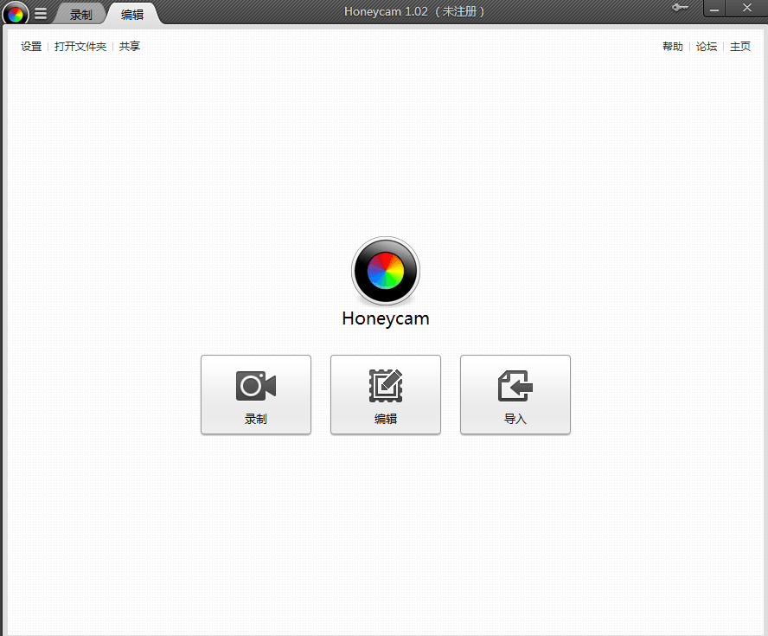768x636 pixels.
Task: Click the stamp-and-pencil edit icon
Action: click(386, 386)
